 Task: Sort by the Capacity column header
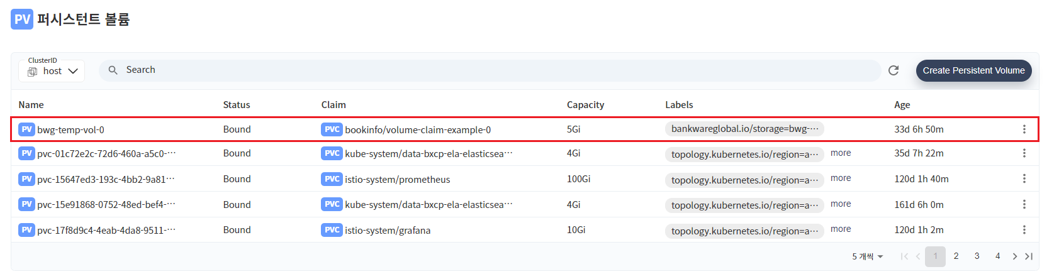[585, 105]
